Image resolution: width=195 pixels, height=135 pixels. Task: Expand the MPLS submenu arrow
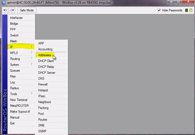tap(32, 53)
